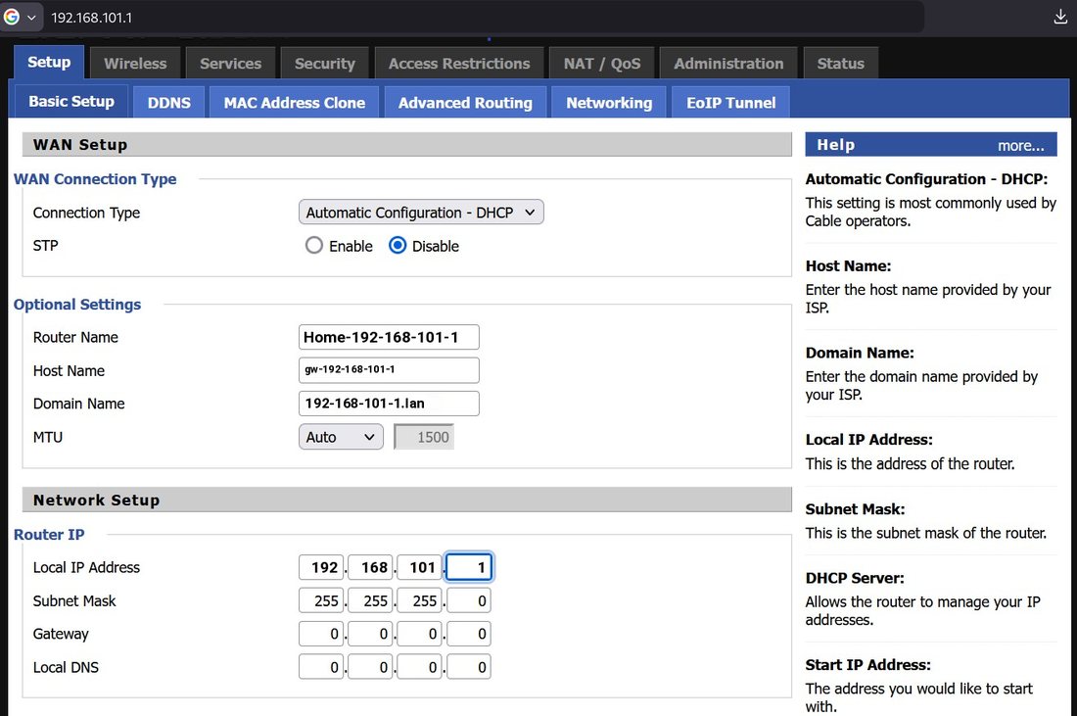
Task: Open the NAT / QoS tab
Action: [x=602, y=64]
